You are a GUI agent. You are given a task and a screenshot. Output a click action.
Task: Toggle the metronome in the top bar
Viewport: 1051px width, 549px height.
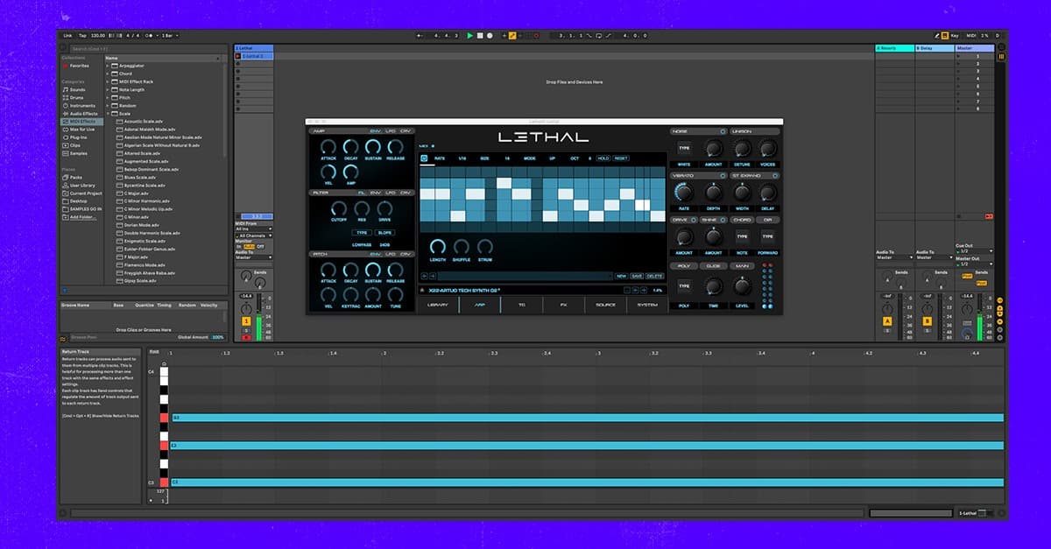150,36
